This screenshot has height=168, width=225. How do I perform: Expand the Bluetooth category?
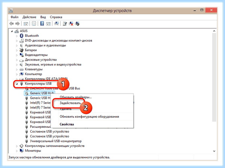(x=17, y=36)
